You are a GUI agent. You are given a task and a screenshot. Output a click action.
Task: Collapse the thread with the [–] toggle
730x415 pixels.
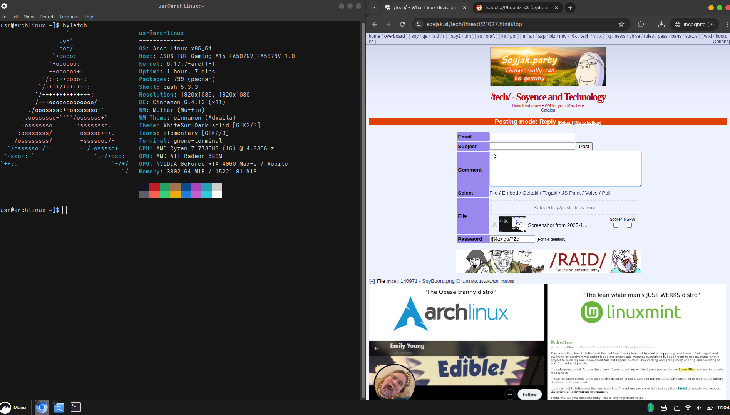pyautogui.click(x=372, y=282)
